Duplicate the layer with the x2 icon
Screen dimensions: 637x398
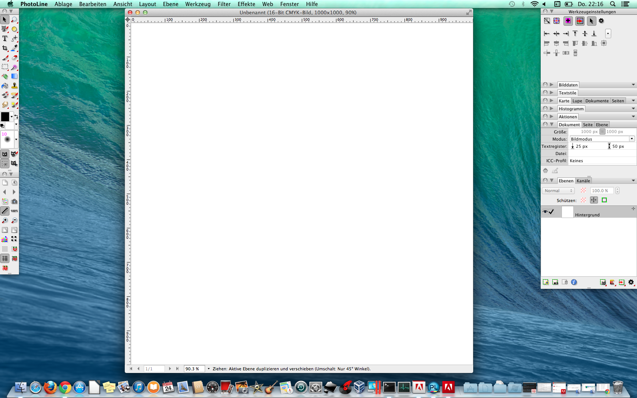pyautogui.click(x=555, y=282)
